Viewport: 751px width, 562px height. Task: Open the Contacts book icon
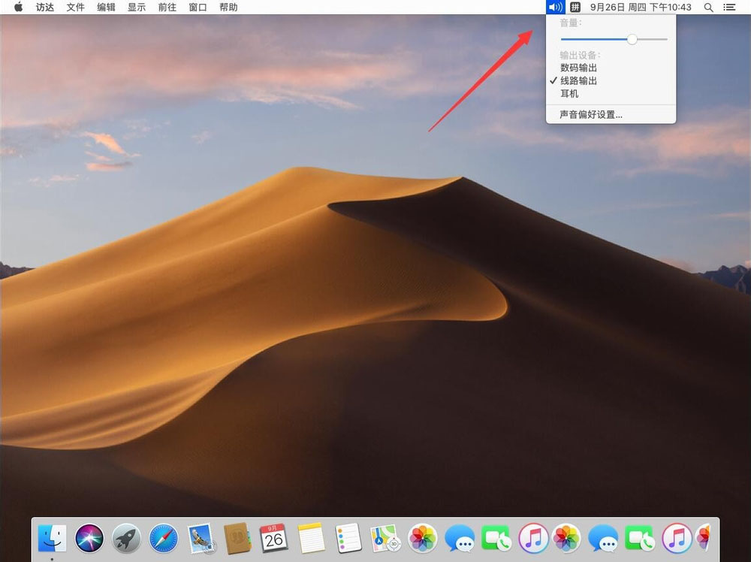pyautogui.click(x=237, y=538)
